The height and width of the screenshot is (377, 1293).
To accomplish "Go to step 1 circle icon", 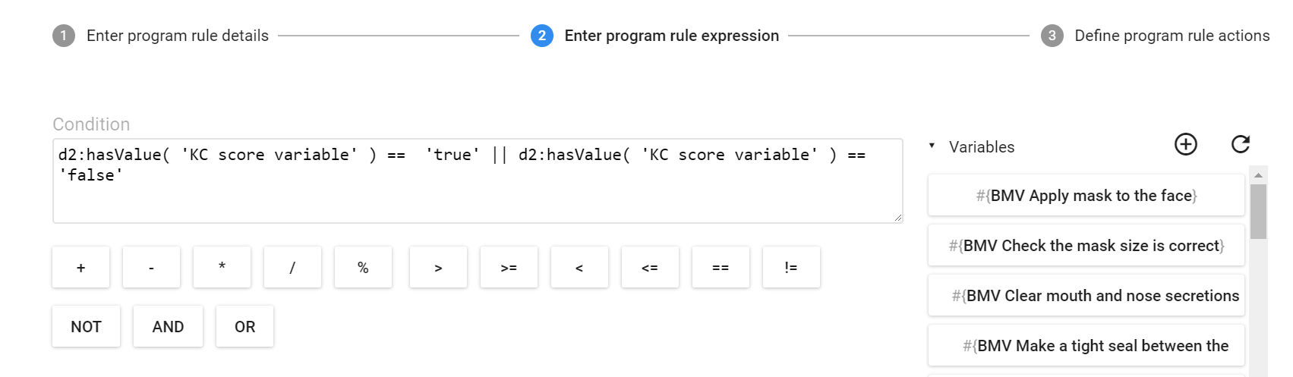I will pos(64,36).
